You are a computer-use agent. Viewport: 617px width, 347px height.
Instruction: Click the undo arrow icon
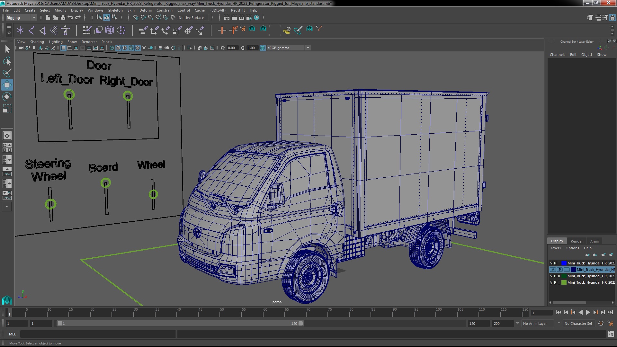70,17
